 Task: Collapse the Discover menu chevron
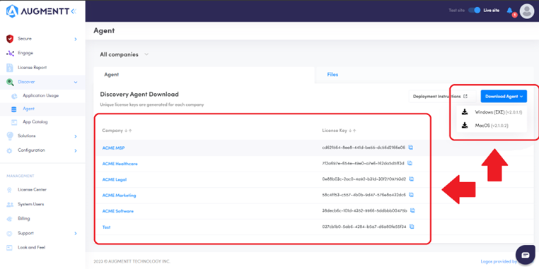tap(76, 83)
